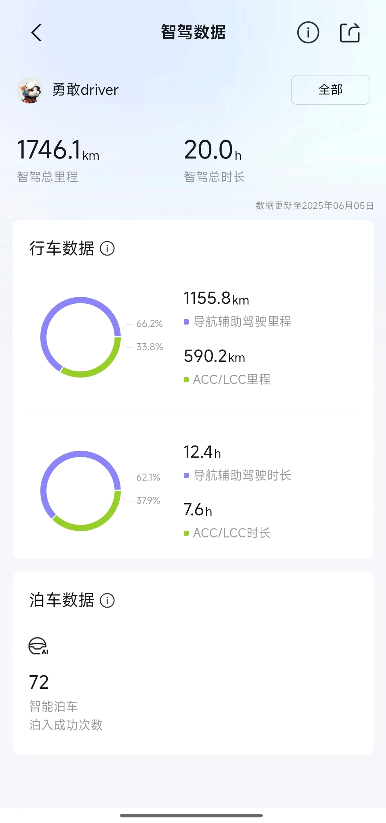
Task: Tap the 勇敢driver username
Action: tap(85, 90)
